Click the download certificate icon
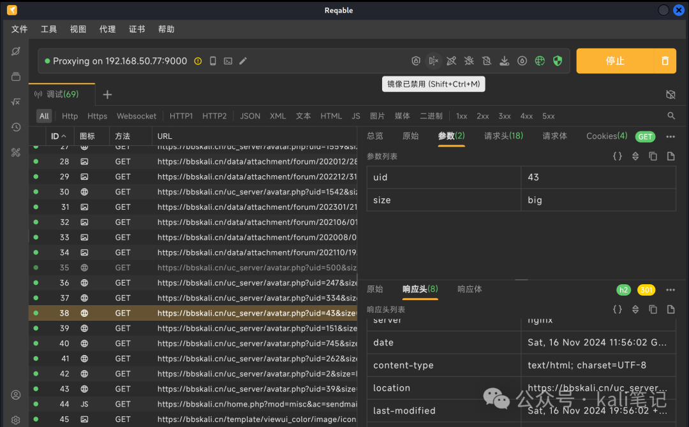The image size is (689, 427). [505, 61]
